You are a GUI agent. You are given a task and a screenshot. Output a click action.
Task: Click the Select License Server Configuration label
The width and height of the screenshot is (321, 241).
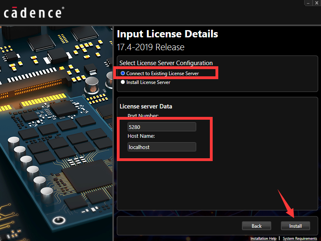pyautogui.click(x=166, y=63)
